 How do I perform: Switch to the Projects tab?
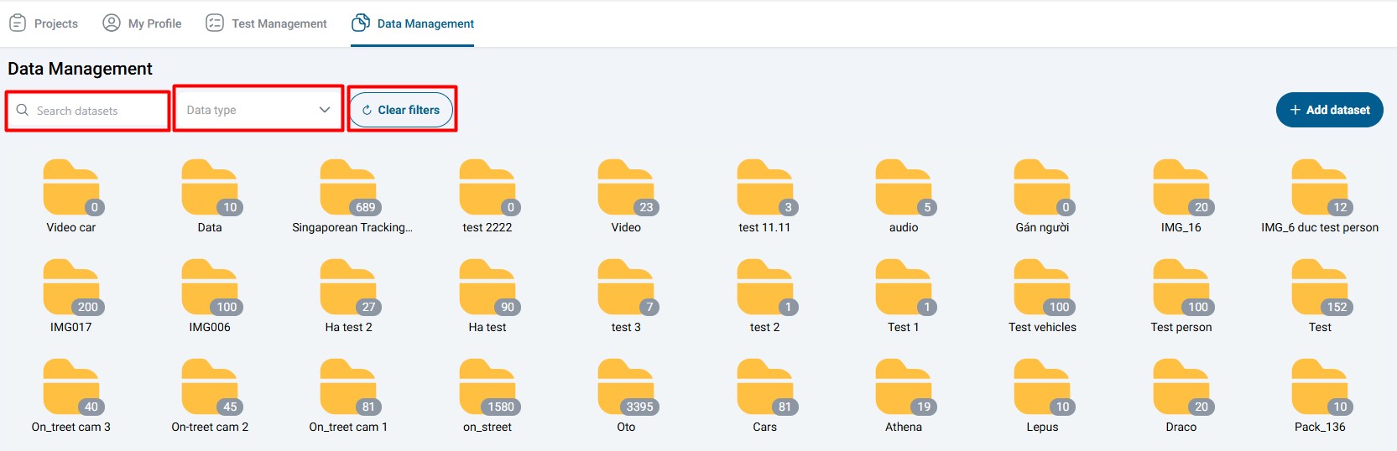tap(44, 23)
